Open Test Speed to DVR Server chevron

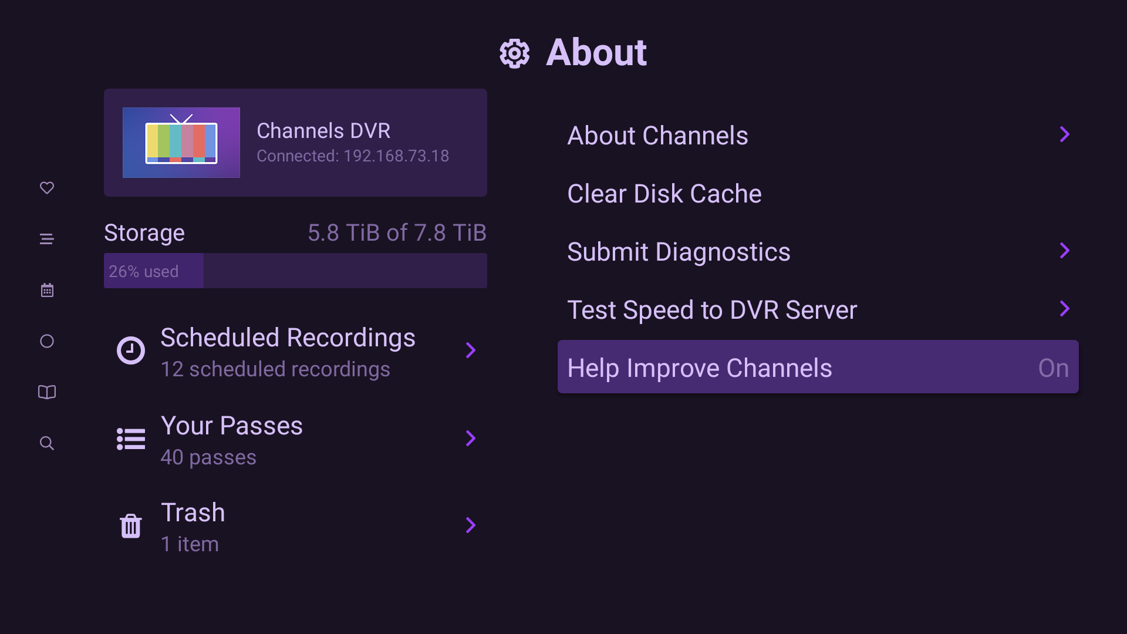1064,309
